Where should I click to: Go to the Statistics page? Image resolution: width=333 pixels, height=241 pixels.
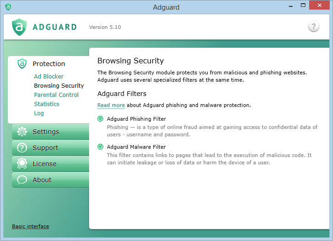click(x=46, y=104)
